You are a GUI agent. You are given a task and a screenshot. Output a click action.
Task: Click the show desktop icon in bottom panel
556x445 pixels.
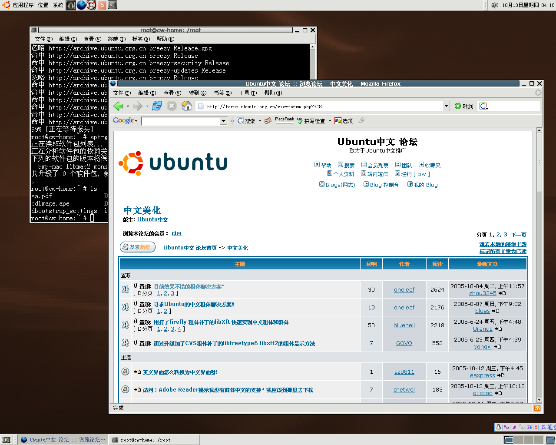coord(6,440)
